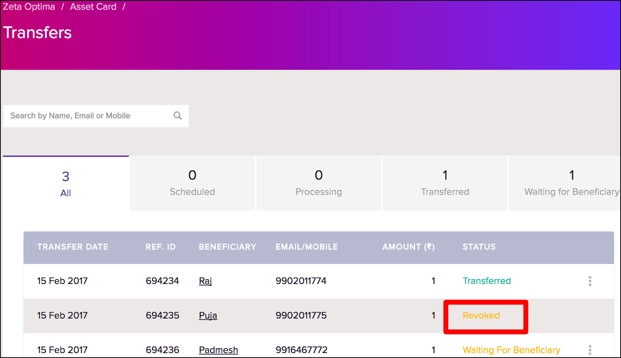
Task: Click Waiting For Beneficiary status in Padmesh row
Action: pyautogui.click(x=511, y=350)
